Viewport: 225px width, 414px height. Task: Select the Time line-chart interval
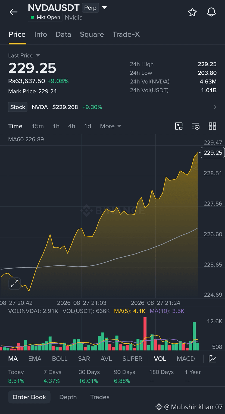click(x=15, y=126)
